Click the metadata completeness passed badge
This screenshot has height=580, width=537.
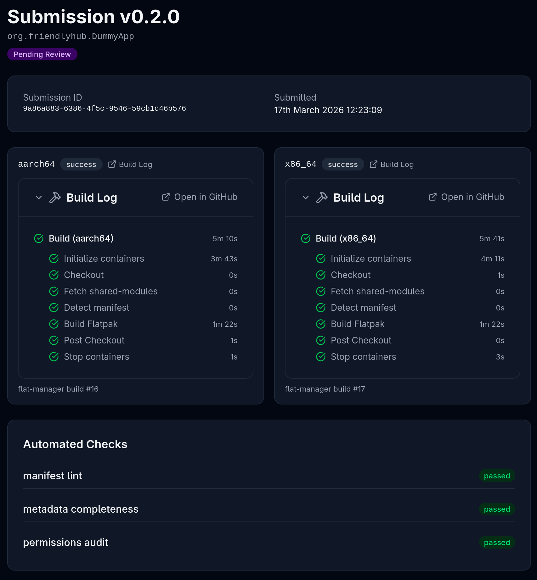pos(497,509)
